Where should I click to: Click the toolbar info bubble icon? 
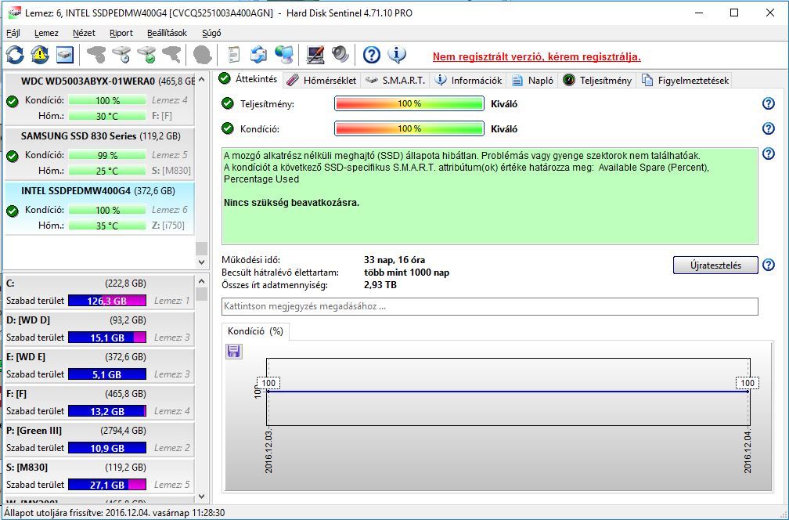(x=397, y=54)
